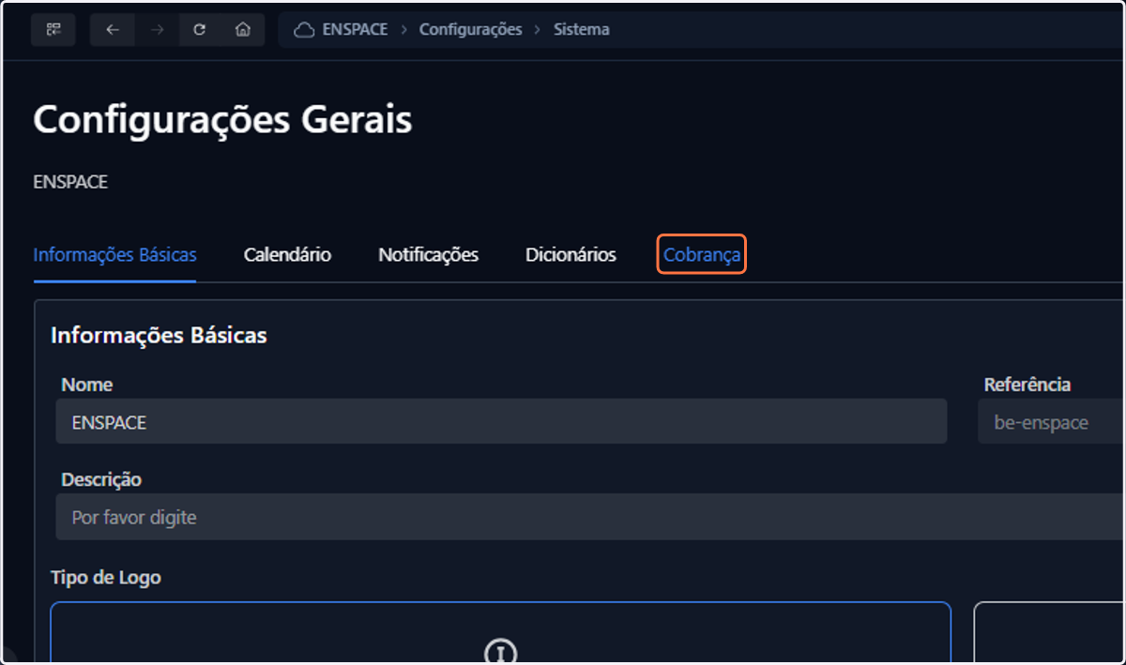This screenshot has height=665, width=1126.
Task: Focus the Descrição input field
Action: point(590,517)
